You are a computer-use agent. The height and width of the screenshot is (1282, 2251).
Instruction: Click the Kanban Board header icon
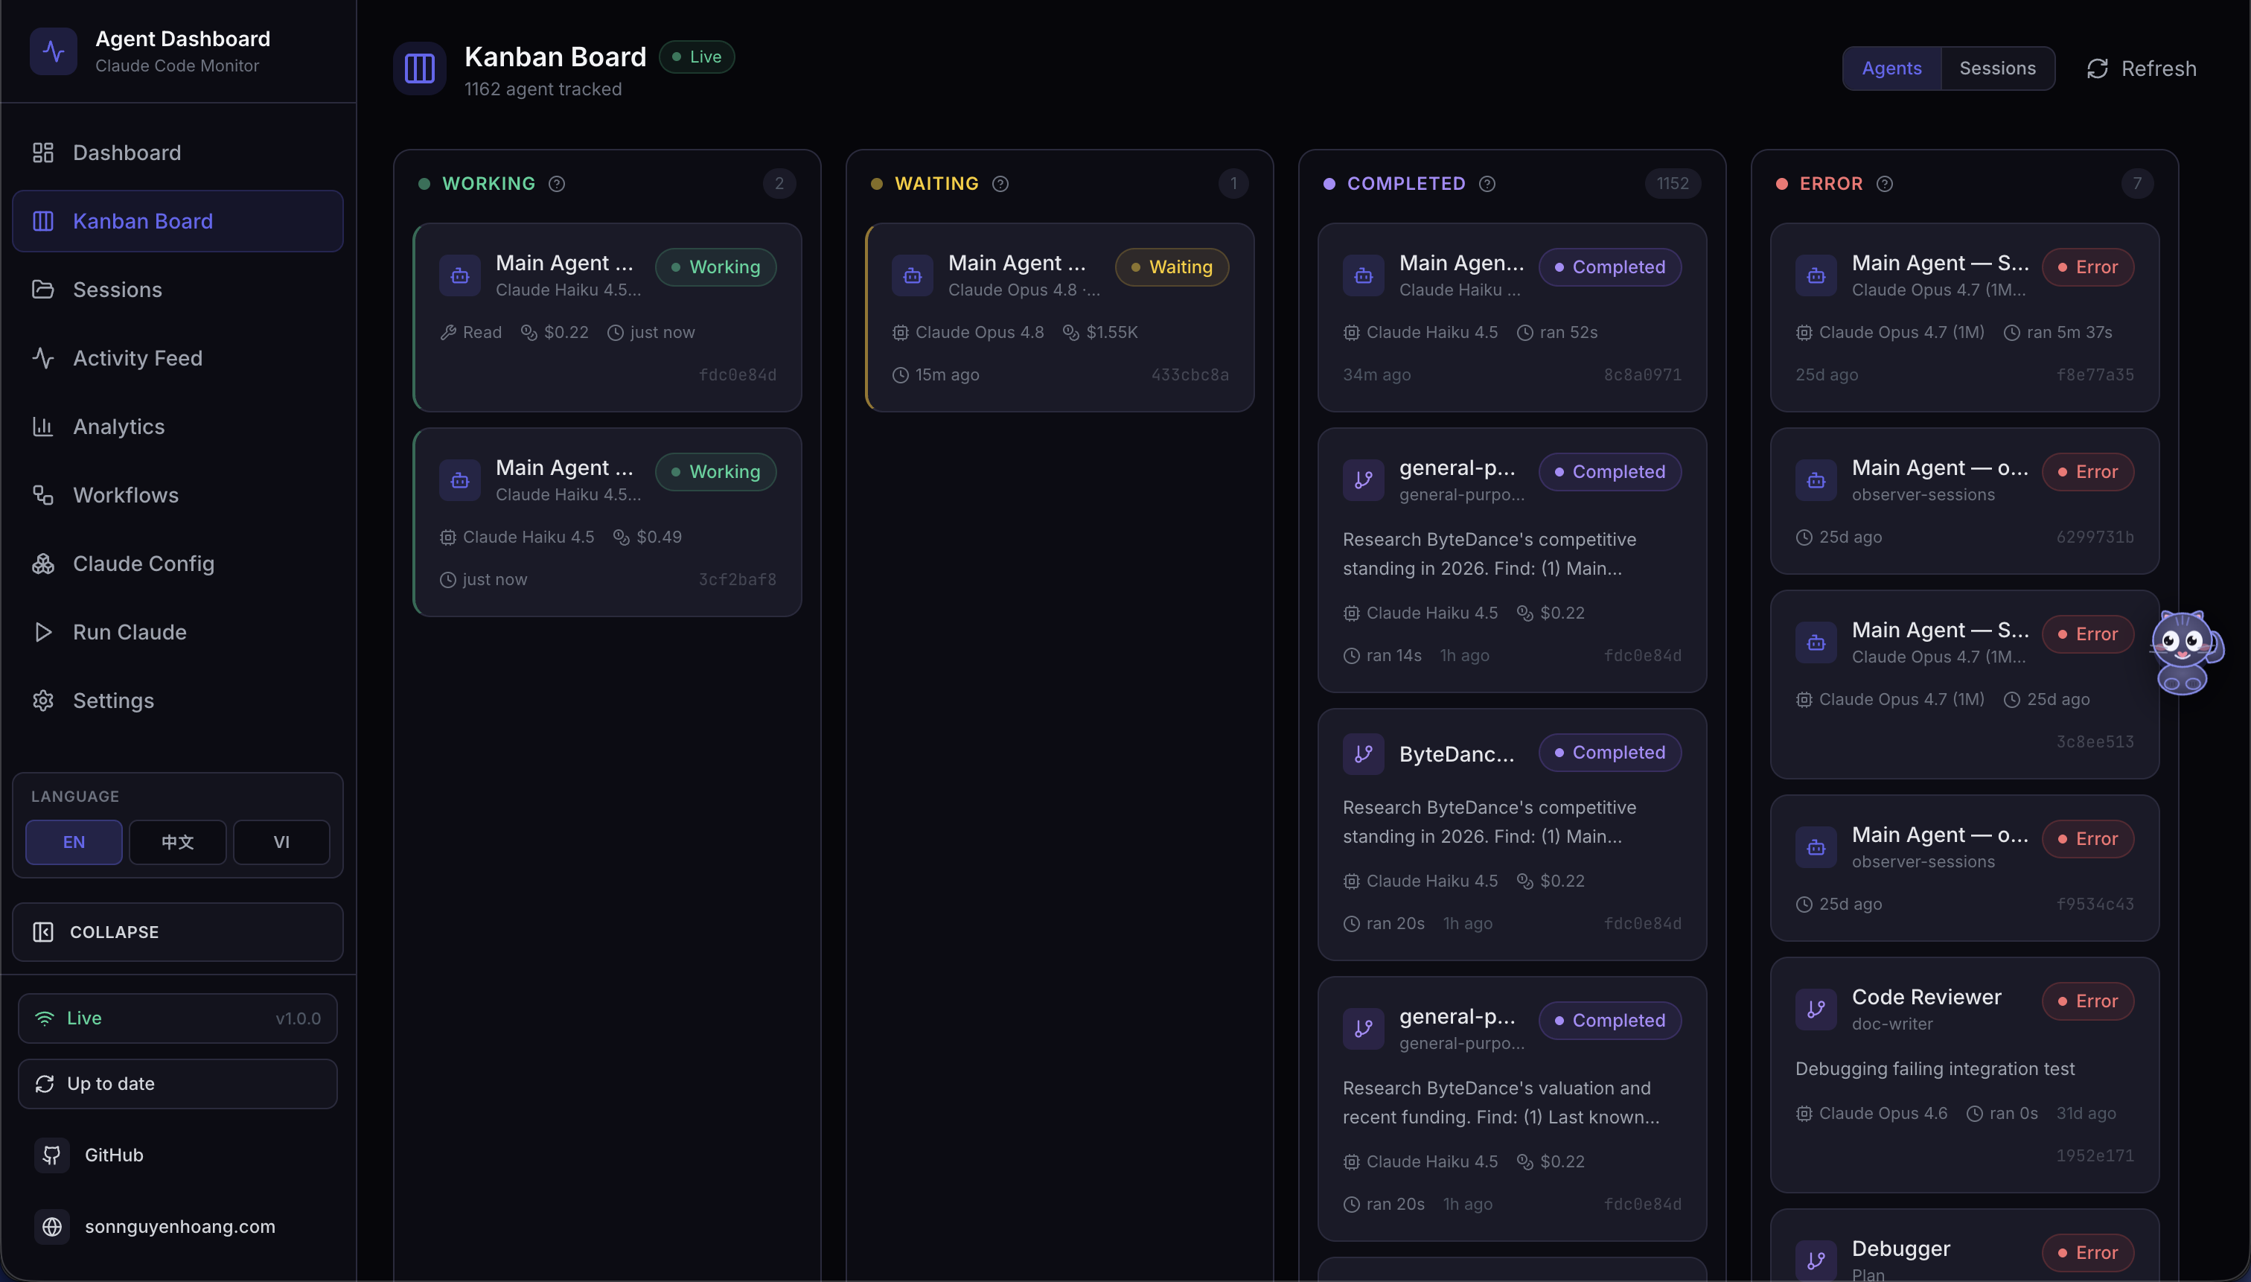(420, 68)
